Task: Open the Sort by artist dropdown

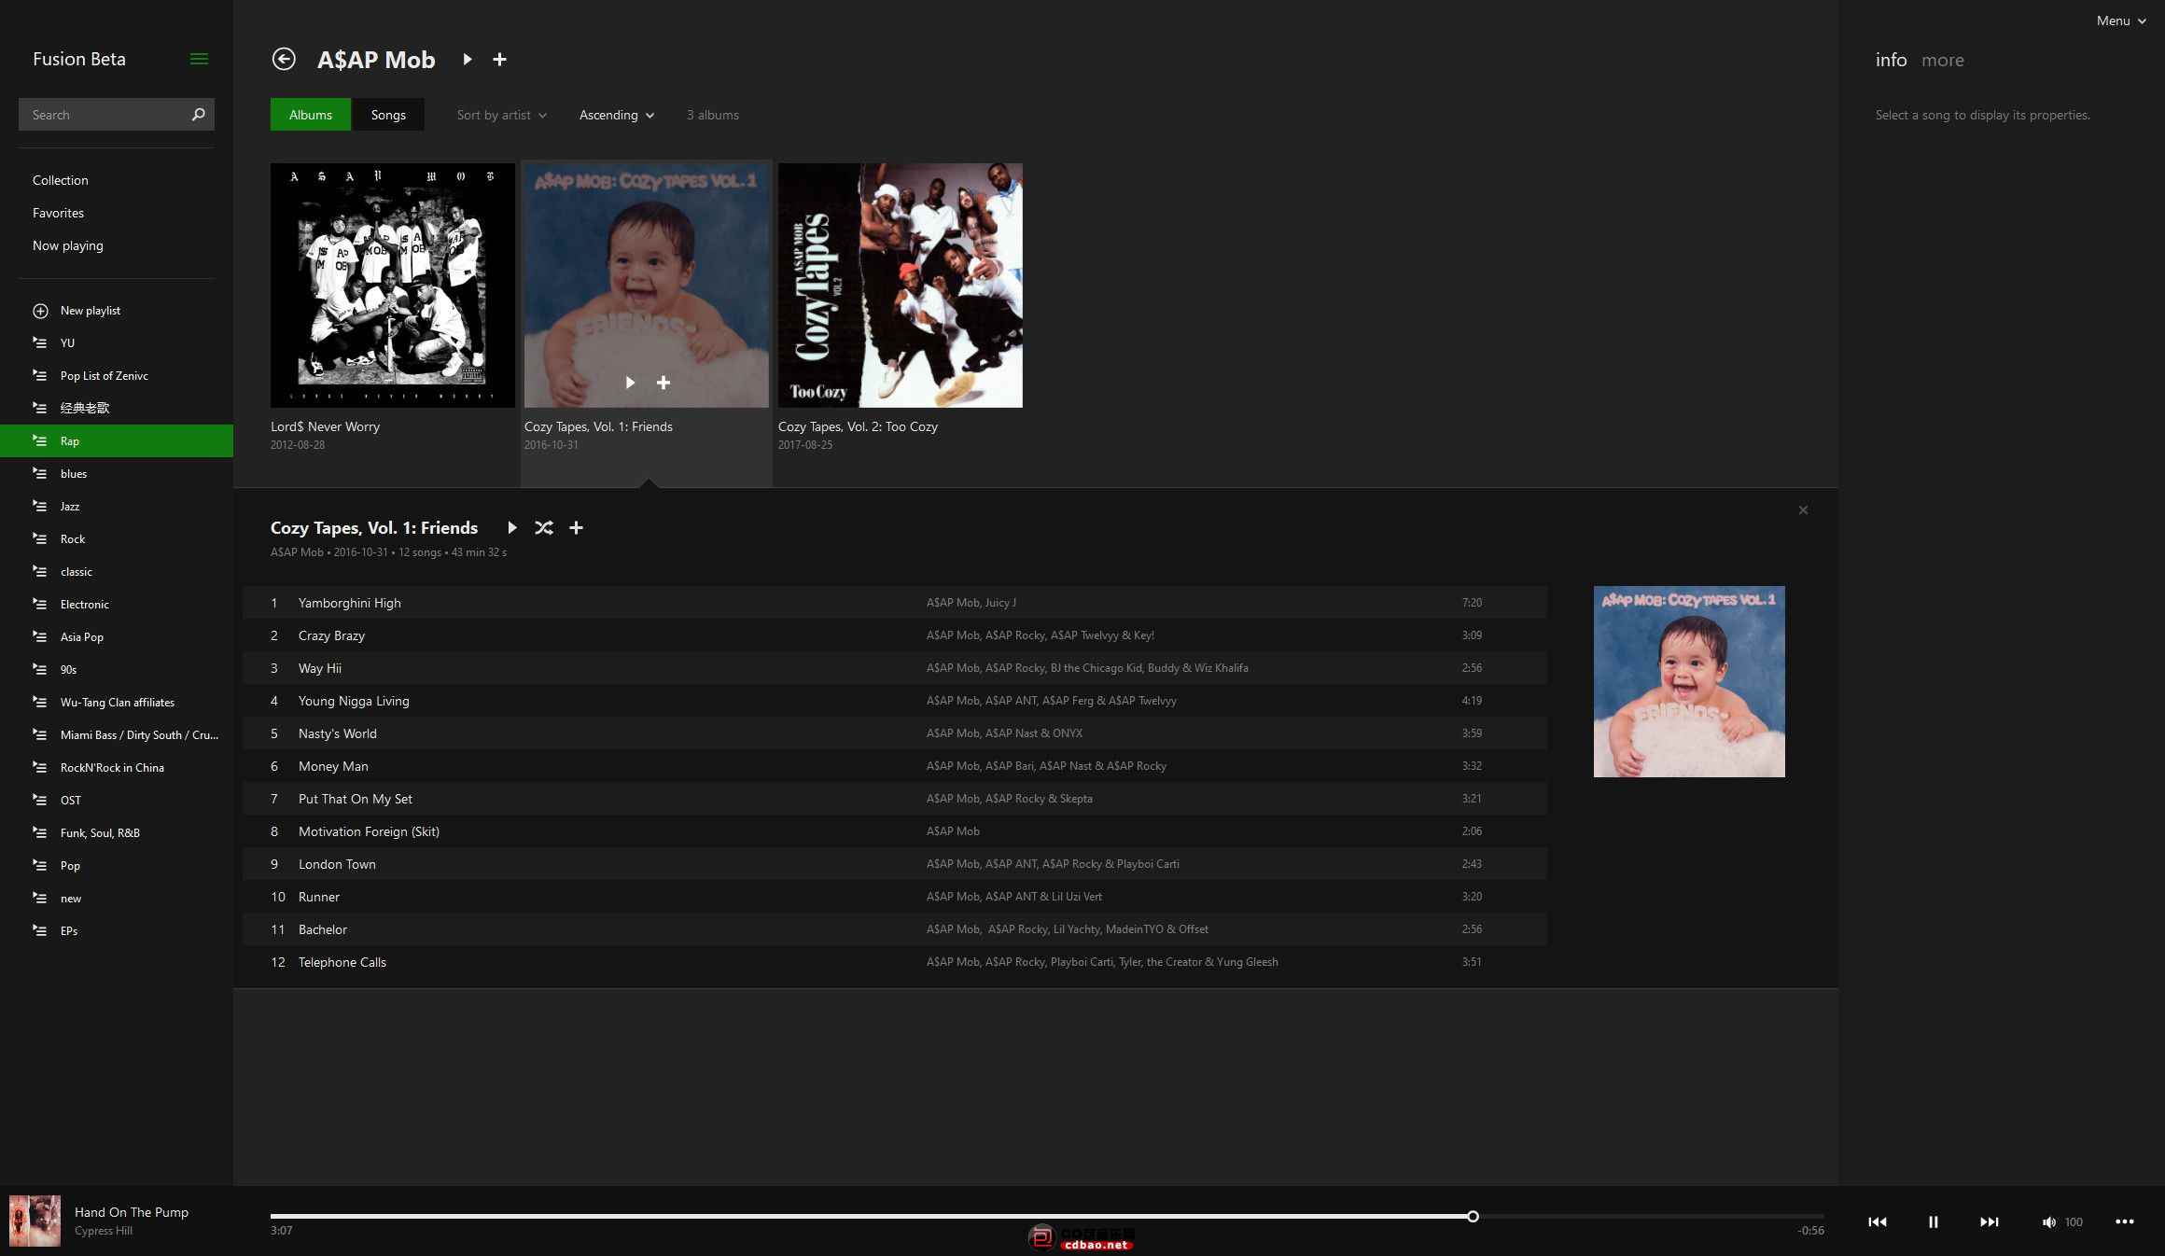Action: point(502,115)
